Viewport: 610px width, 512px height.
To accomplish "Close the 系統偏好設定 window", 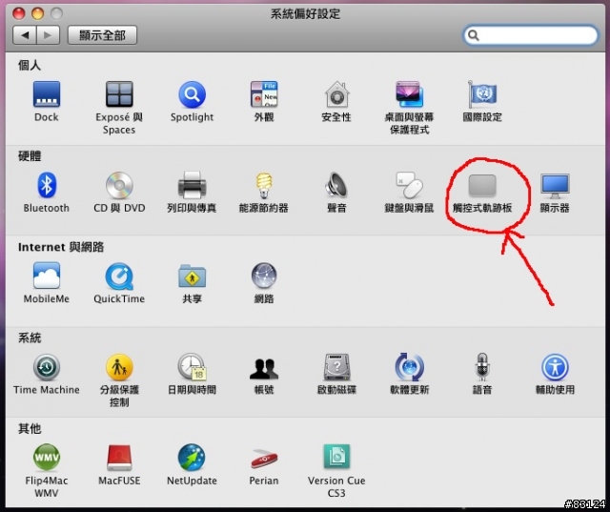I will pos(19,13).
